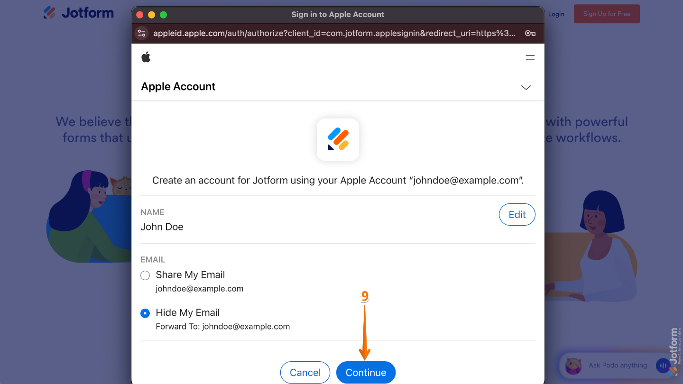Image resolution: width=683 pixels, height=384 pixels.
Task: Click the Login link
Action: (x=556, y=14)
